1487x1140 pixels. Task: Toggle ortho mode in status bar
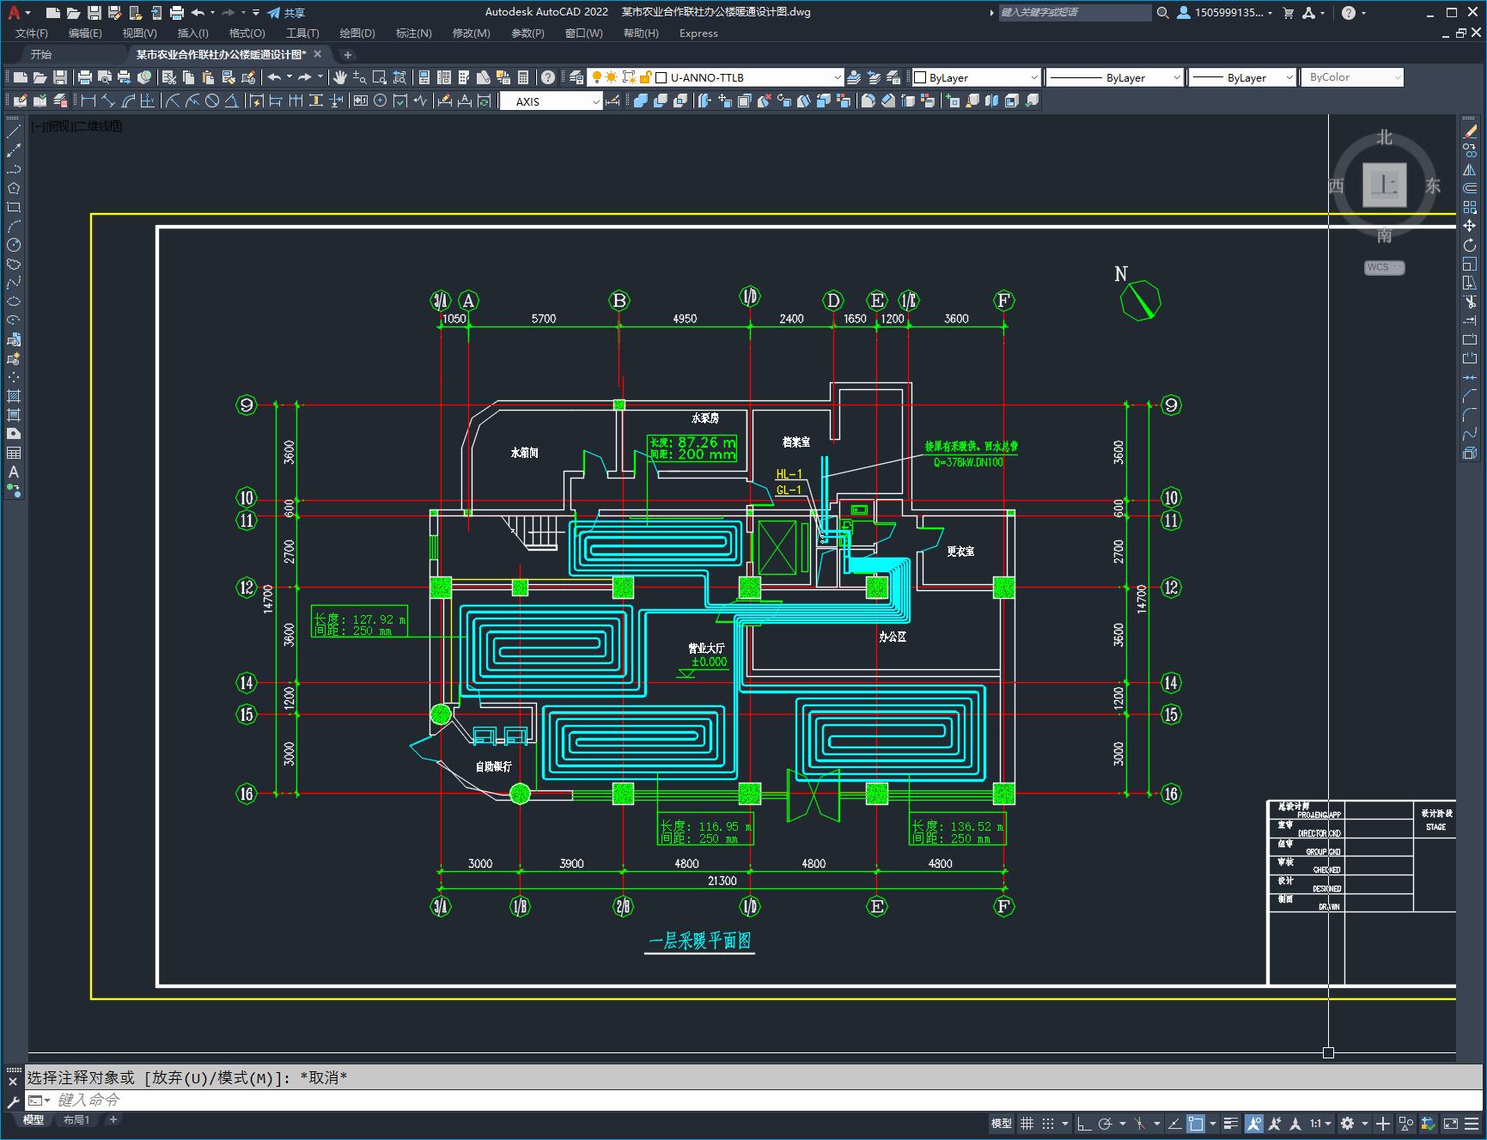pos(1084,1123)
